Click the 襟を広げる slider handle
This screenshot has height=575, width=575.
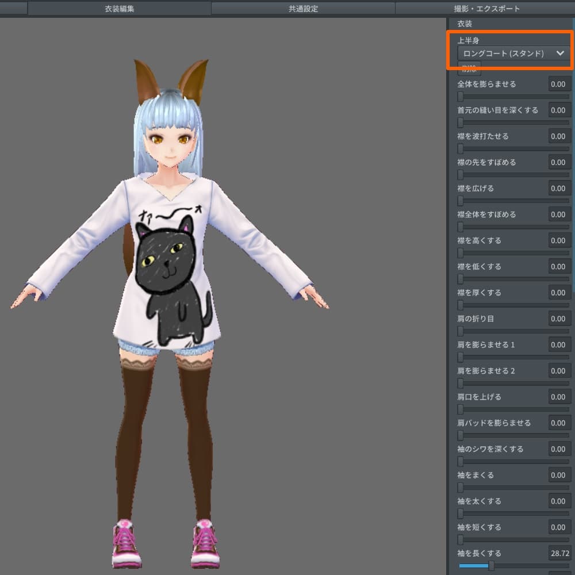461,201
